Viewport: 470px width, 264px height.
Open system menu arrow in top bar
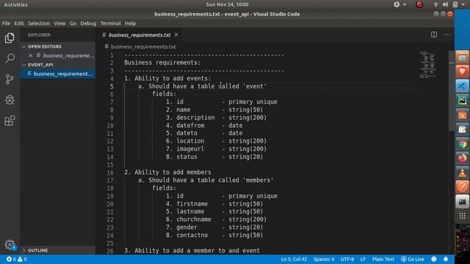click(x=463, y=4)
